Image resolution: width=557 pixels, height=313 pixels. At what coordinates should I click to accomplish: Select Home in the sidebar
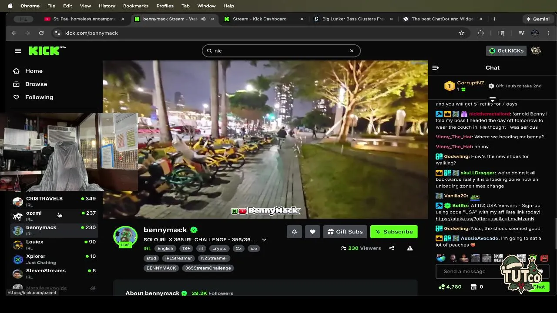coord(34,71)
